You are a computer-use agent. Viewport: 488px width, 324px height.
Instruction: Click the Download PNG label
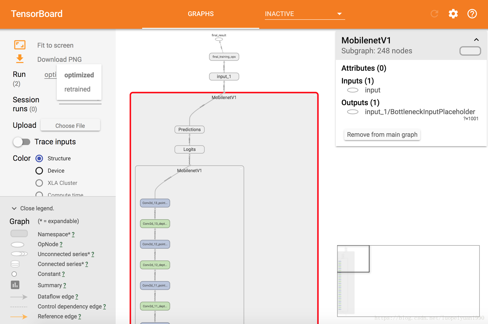[59, 59]
